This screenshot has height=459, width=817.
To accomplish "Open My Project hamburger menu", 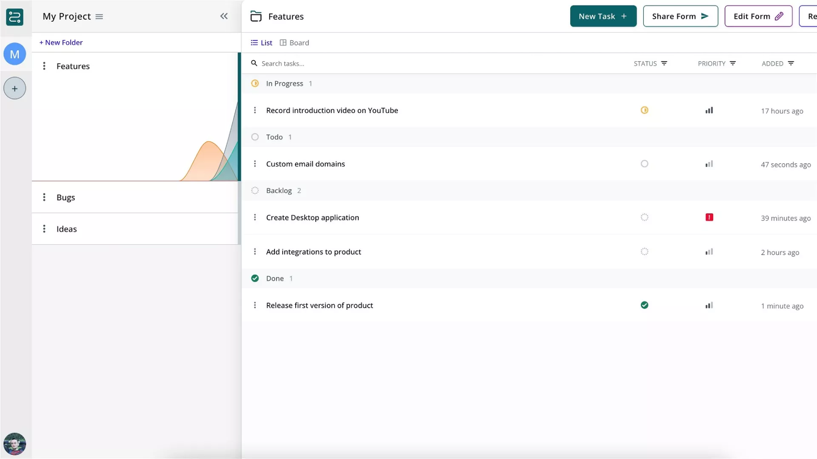I will pos(99,17).
